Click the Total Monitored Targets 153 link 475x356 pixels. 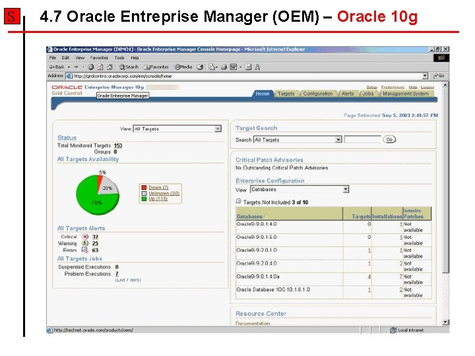(118, 145)
